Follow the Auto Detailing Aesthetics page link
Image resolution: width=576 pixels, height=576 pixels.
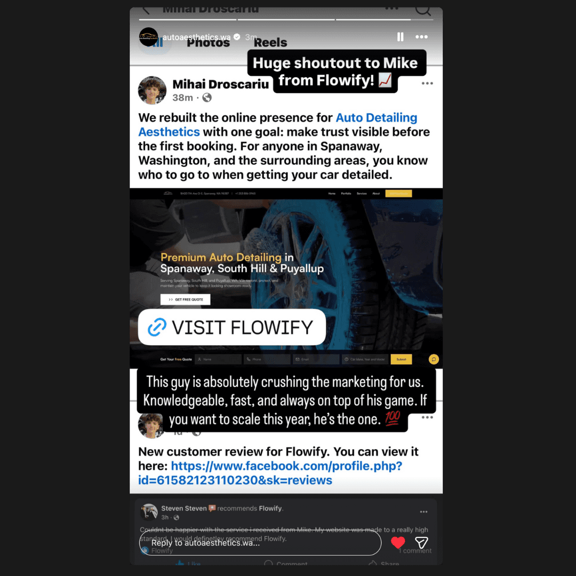[x=278, y=124]
